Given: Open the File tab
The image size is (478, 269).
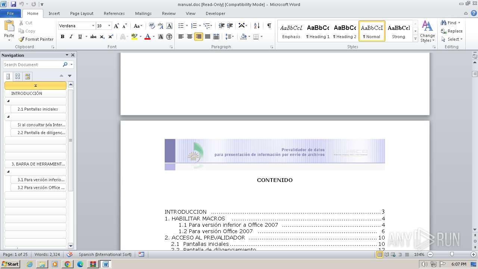Looking at the screenshot, I should (10, 13).
